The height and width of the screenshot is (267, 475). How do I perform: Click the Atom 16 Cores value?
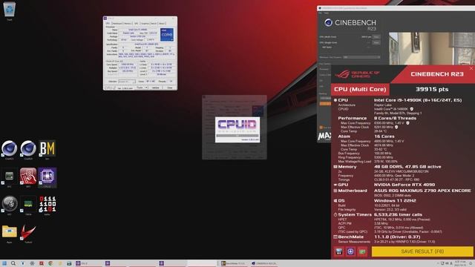pos(384,136)
